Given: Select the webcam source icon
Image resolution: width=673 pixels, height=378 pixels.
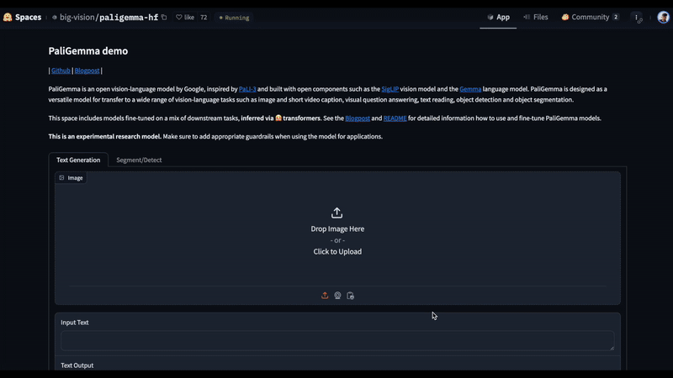Looking at the screenshot, I should pos(338,296).
